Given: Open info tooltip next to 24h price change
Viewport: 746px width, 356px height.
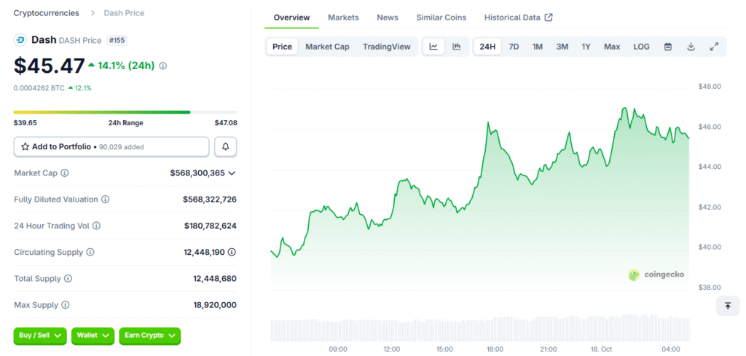Looking at the screenshot, I should tap(162, 66).
